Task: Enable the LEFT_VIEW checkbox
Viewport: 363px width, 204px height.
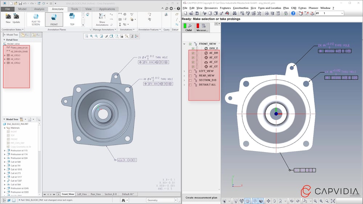Action: pyautogui.click(x=190, y=71)
